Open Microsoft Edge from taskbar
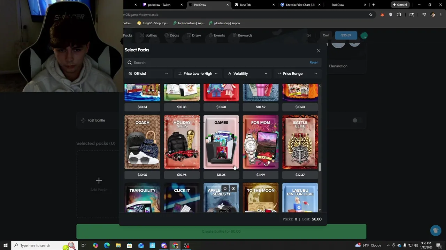The image size is (446, 250). click(x=107, y=245)
